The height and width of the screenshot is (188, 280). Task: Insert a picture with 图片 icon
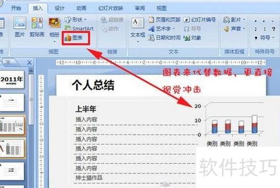click(x=20, y=27)
